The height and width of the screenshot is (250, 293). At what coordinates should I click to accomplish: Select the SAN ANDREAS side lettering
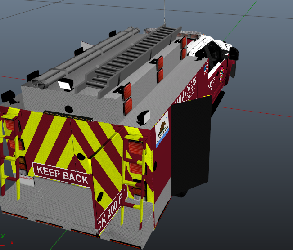[185, 91]
